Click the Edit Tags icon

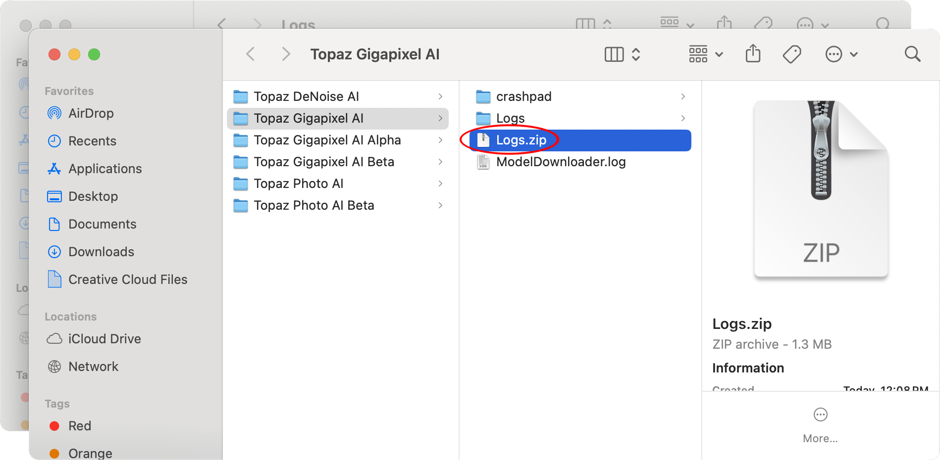click(792, 54)
